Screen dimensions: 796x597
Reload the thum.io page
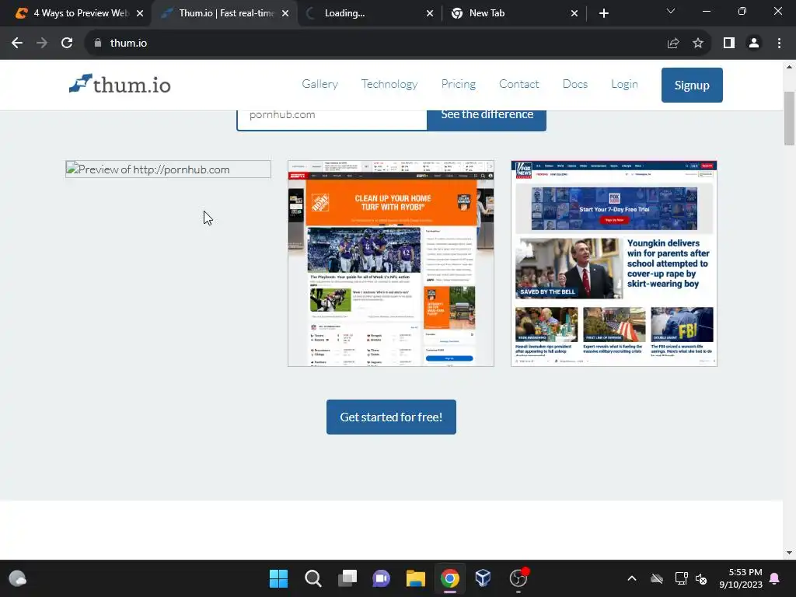pyautogui.click(x=67, y=44)
